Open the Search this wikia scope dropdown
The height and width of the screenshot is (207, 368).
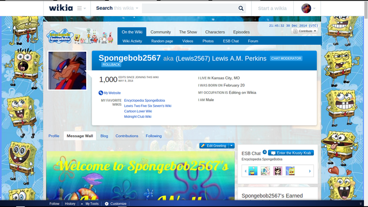(x=117, y=8)
